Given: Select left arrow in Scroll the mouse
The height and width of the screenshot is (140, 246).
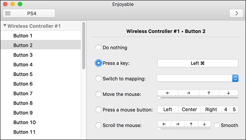Looking at the screenshot, I should 164,124.
